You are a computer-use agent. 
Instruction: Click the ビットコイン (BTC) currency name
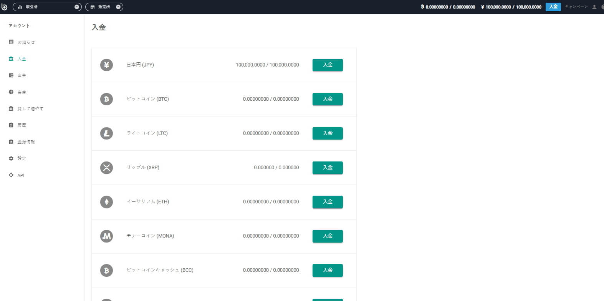coord(148,99)
